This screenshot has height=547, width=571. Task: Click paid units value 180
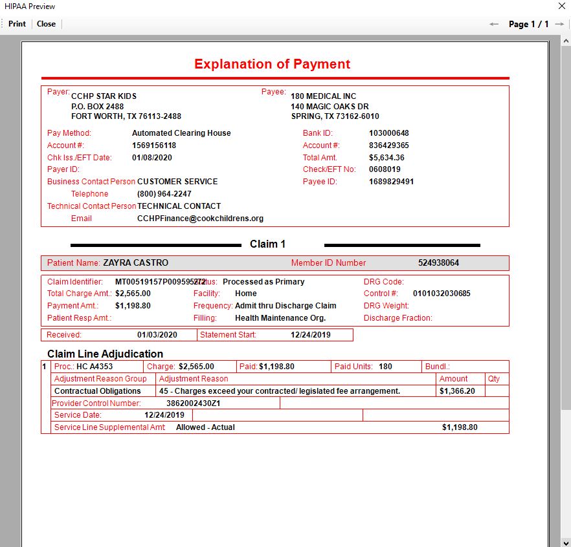click(385, 367)
